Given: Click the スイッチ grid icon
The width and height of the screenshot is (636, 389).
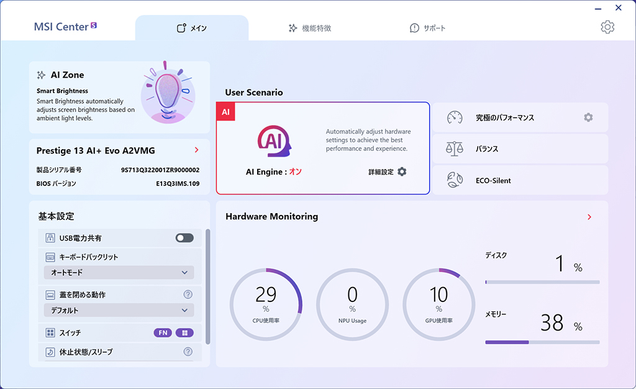Looking at the screenshot, I should (x=50, y=333).
